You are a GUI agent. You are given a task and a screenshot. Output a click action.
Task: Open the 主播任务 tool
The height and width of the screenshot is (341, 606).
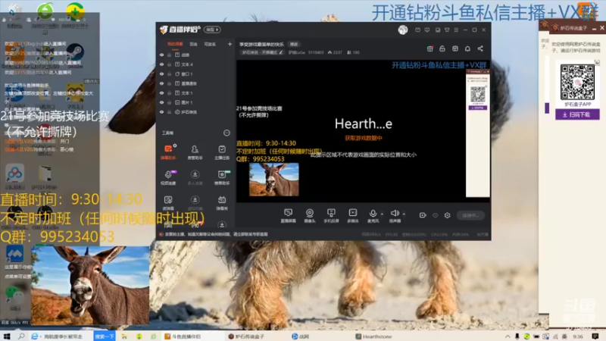[222, 152]
